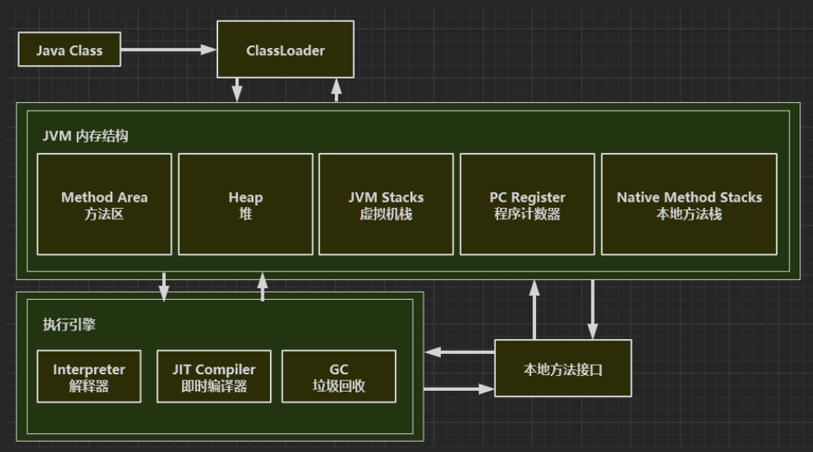813x452 pixels.
Task: Click the downward arrow entering 执行引擎
Action: [x=163, y=286]
